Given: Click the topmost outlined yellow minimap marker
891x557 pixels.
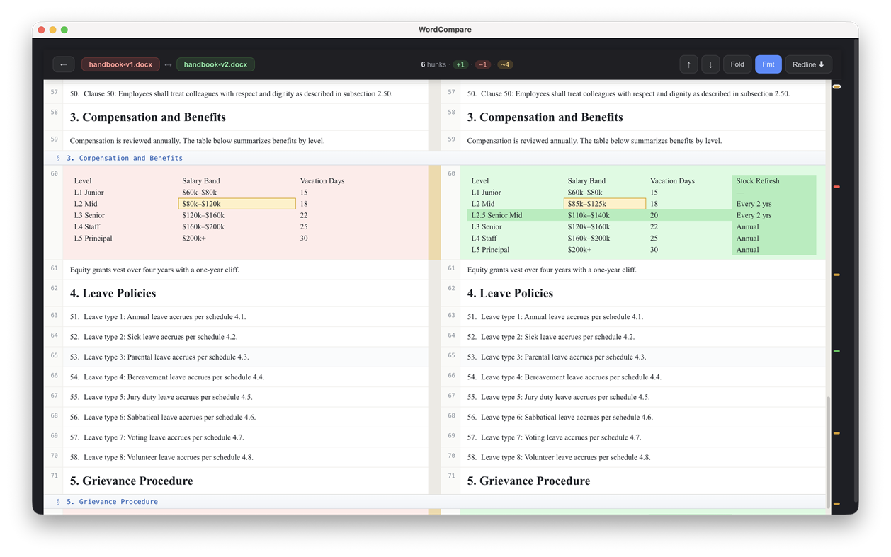Looking at the screenshot, I should tap(836, 86).
